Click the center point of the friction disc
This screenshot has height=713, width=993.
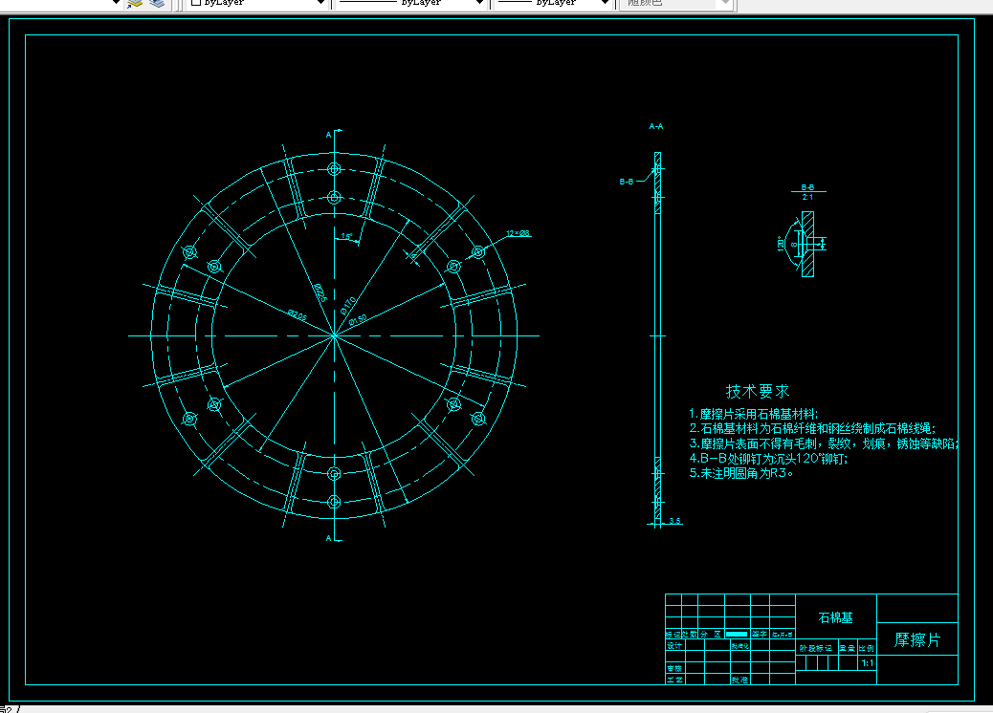(334, 335)
